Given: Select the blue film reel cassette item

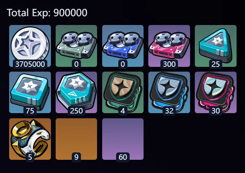Looking at the screenshot, I should [x=123, y=46].
